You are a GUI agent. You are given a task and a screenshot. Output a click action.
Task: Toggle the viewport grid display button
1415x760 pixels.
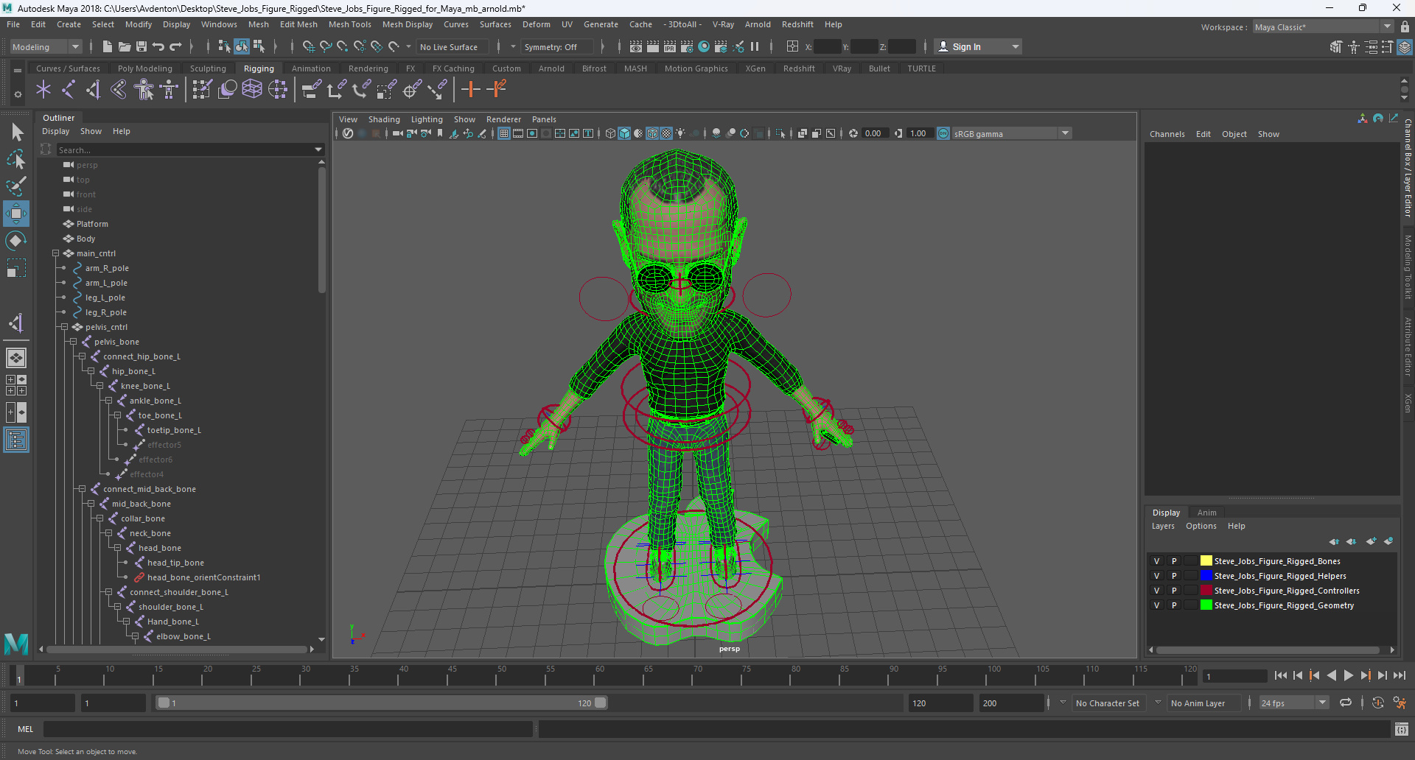tap(504, 133)
